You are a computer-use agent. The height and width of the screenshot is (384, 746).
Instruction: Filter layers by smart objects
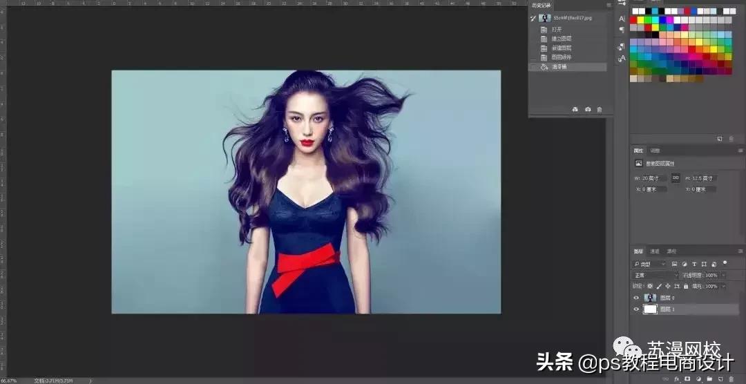point(714,264)
